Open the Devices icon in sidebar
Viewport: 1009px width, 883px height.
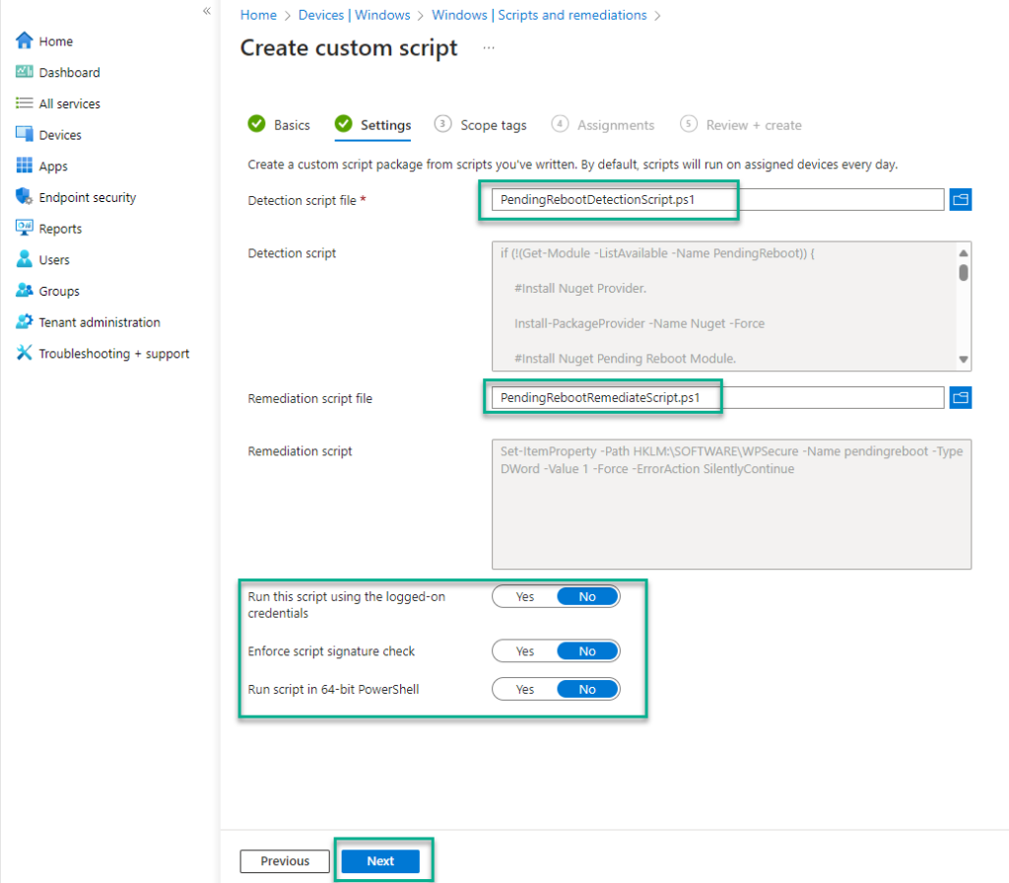pyautogui.click(x=25, y=134)
